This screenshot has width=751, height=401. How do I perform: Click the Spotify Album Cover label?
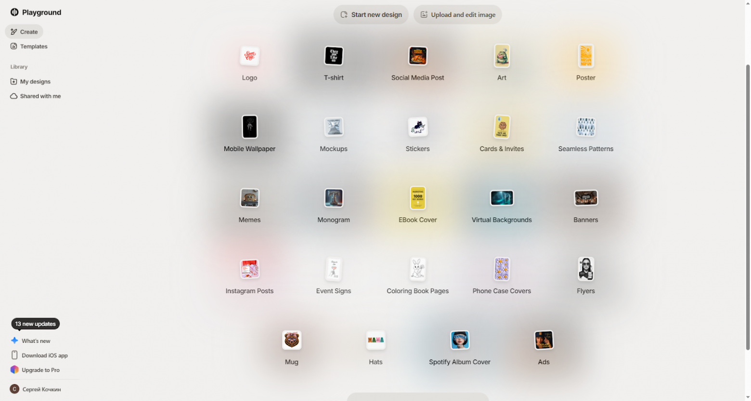[x=460, y=362]
